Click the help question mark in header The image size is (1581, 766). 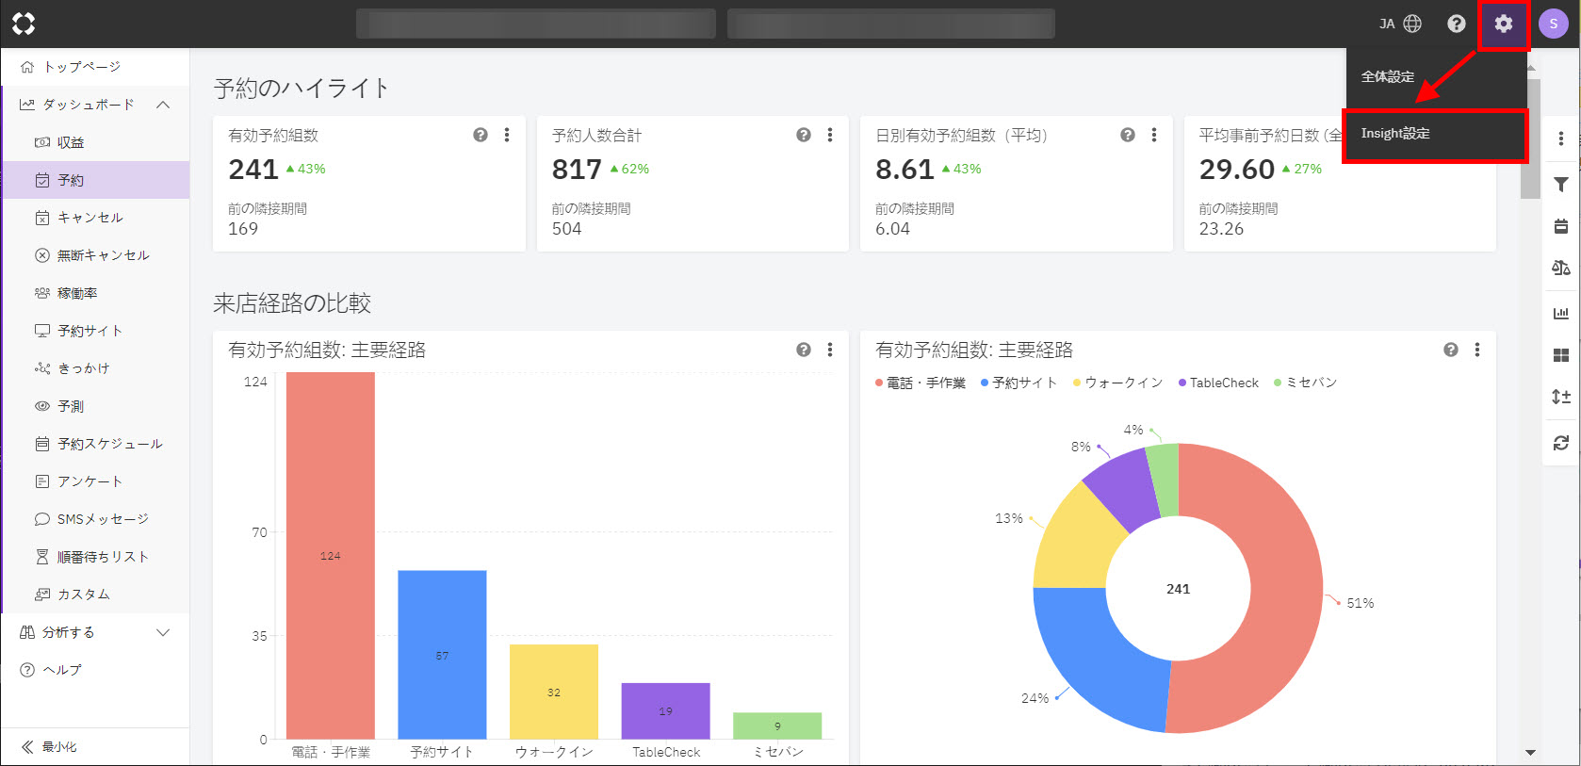(x=1456, y=24)
